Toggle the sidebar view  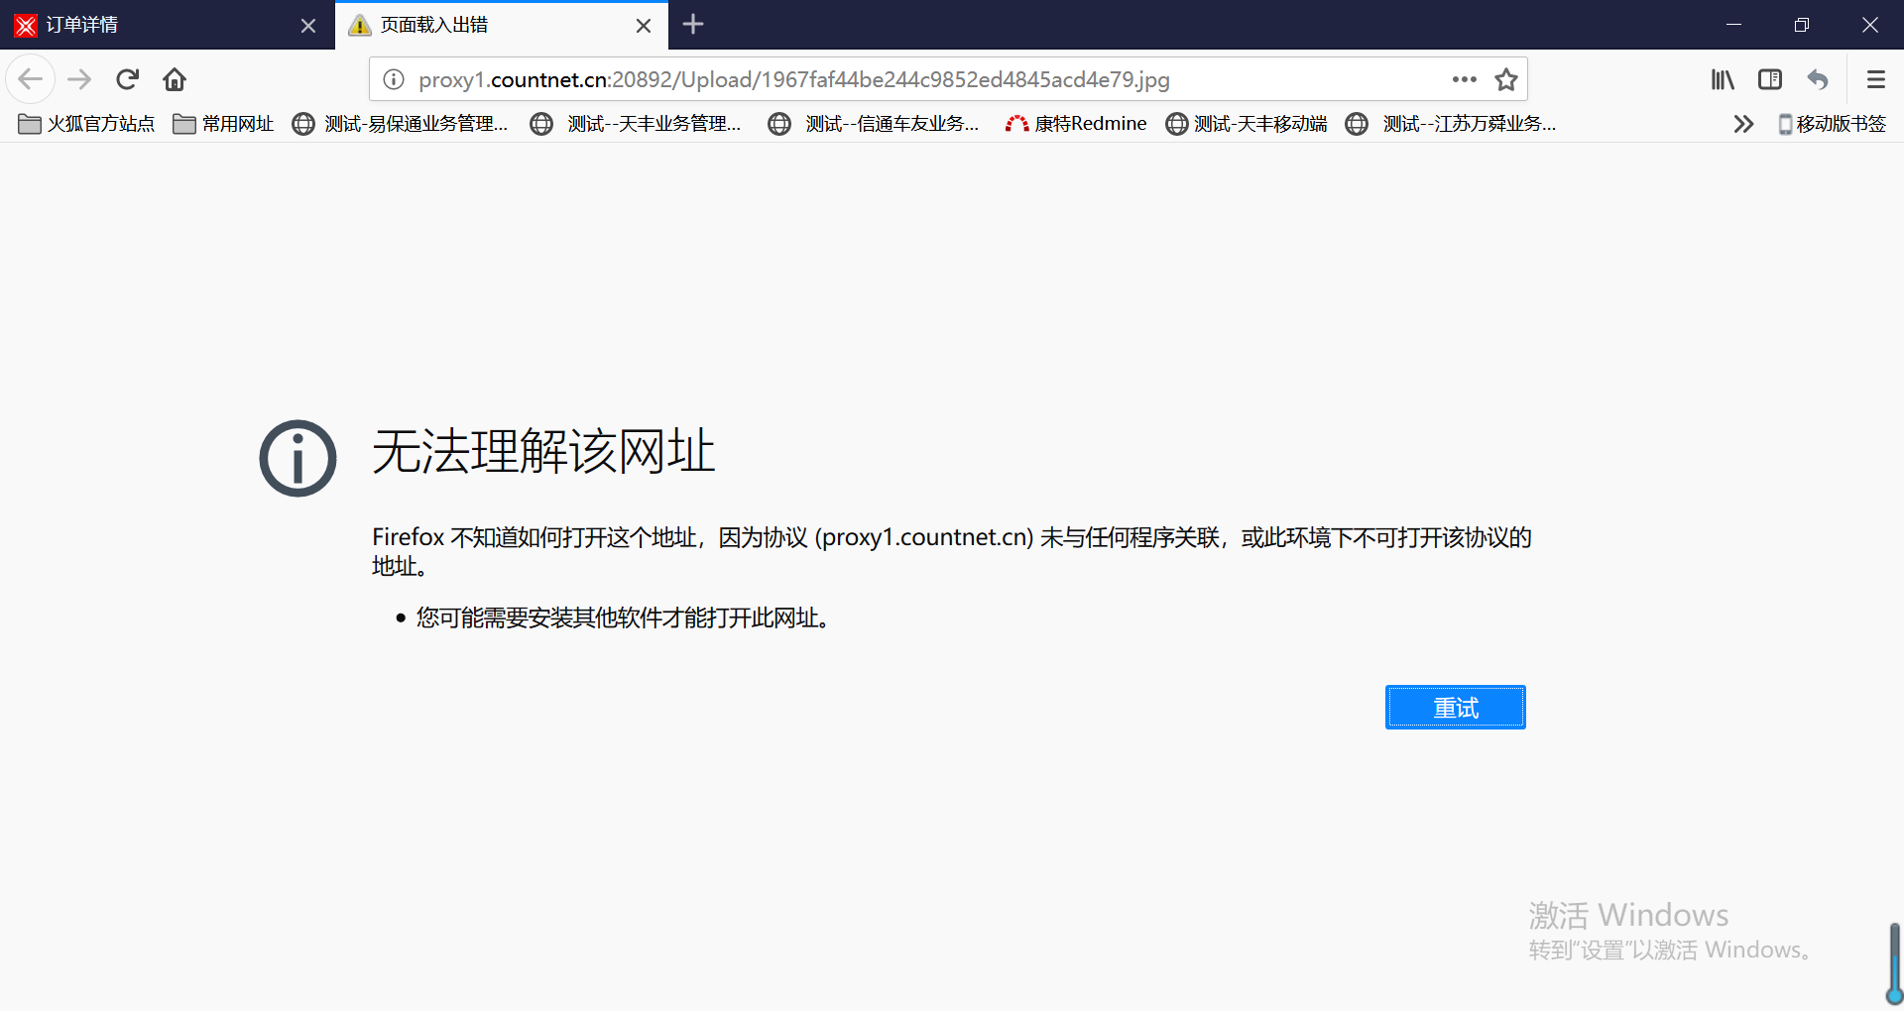pyautogui.click(x=1770, y=79)
